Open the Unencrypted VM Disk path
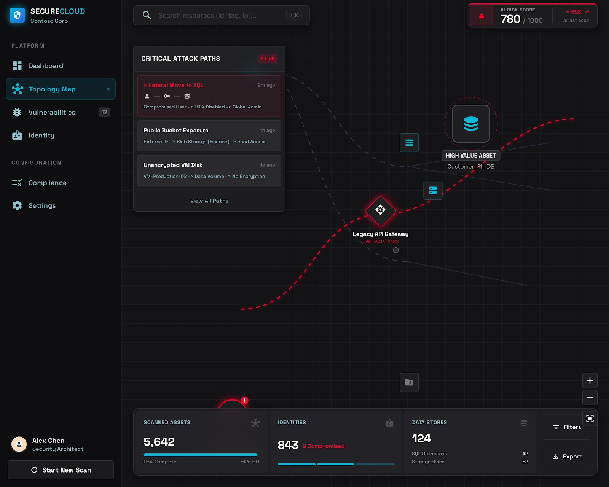609x487 pixels. point(209,170)
